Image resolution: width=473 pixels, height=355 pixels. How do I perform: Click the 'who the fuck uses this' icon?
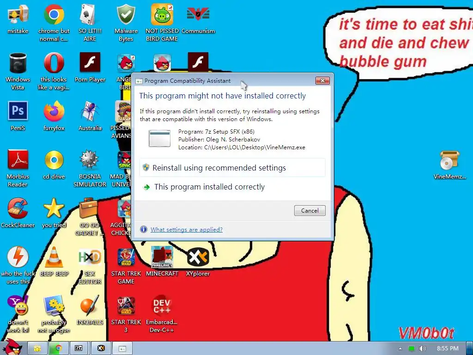(18, 266)
